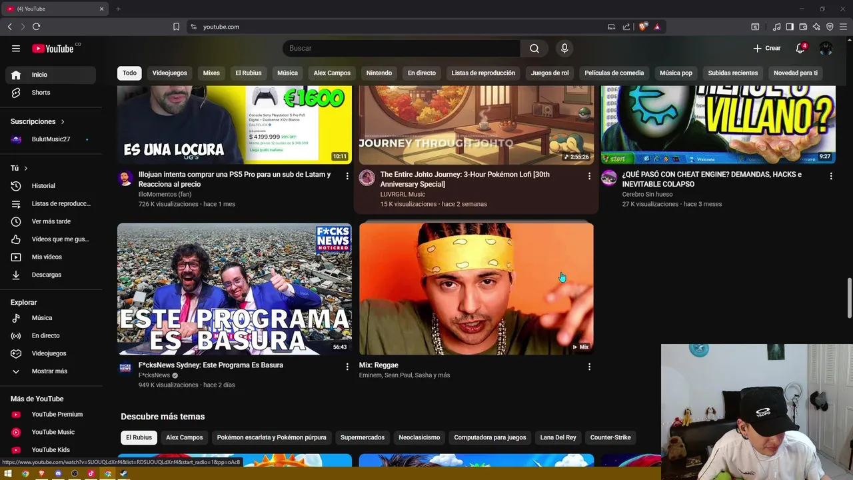Image resolution: width=853 pixels, height=480 pixels.
Task: Open Steam from the taskbar
Action: pyautogui.click(x=123, y=473)
